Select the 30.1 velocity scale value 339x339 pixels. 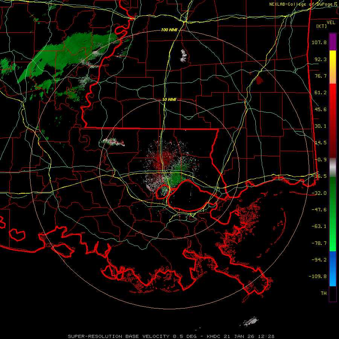[321, 126]
